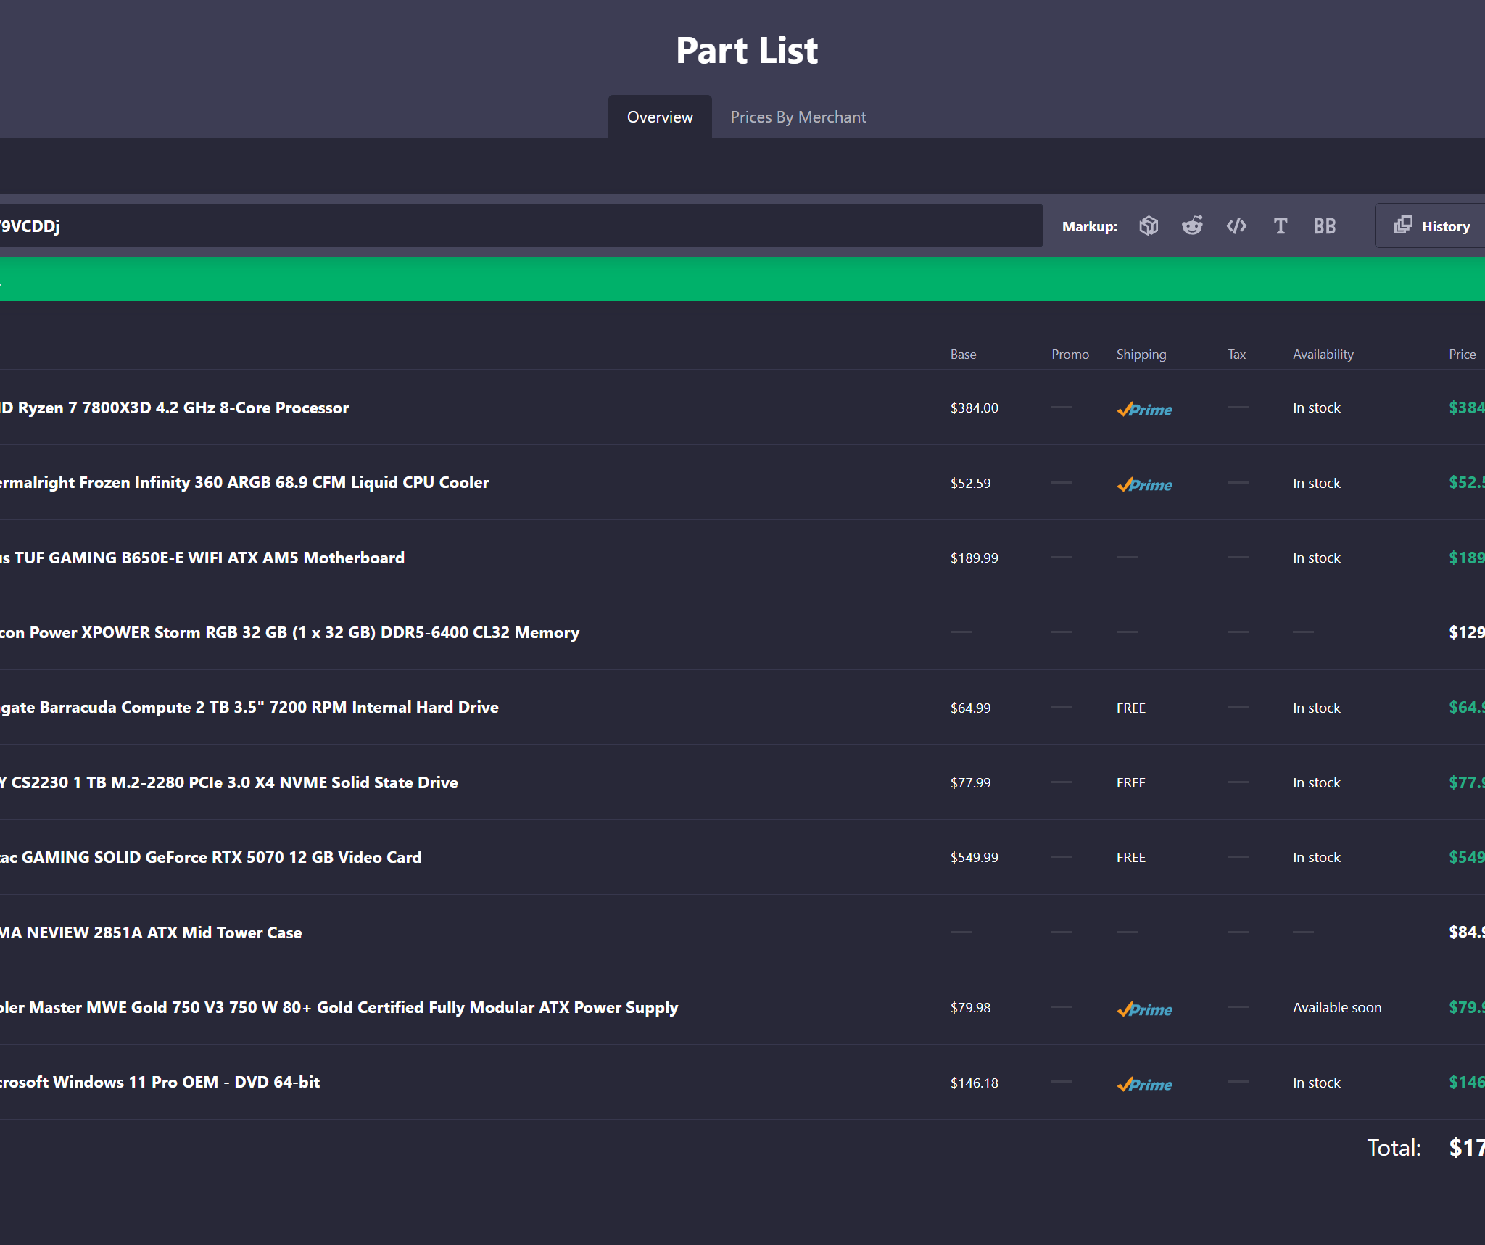The image size is (1485, 1245).
Task: Click In stock for the Windows 11 row
Action: click(x=1317, y=1083)
